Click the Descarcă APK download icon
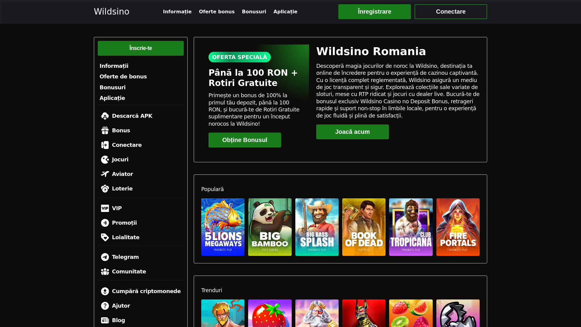The width and height of the screenshot is (581, 327). pyautogui.click(x=105, y=116)
